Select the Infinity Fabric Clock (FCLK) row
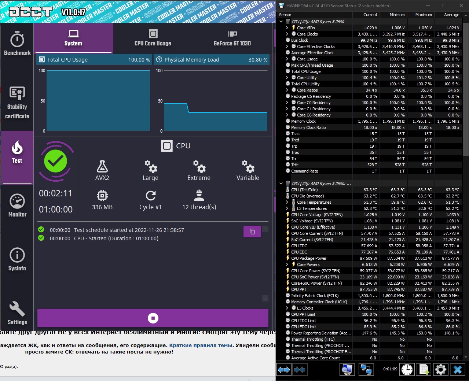The height and width of the screenshot is (381, 469). [x=370, y=296]
